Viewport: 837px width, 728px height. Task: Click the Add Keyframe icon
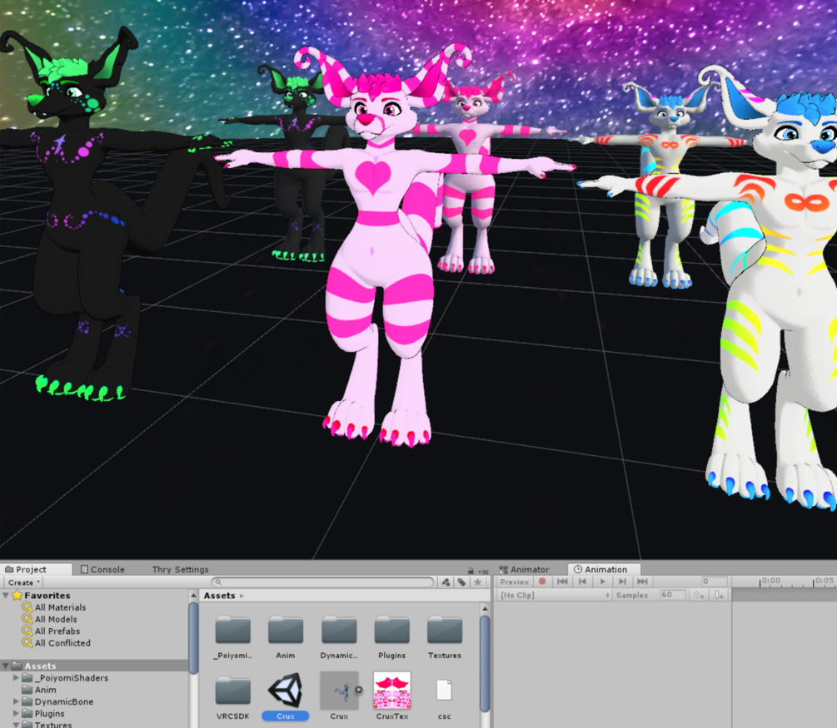(x=698, y=595)
